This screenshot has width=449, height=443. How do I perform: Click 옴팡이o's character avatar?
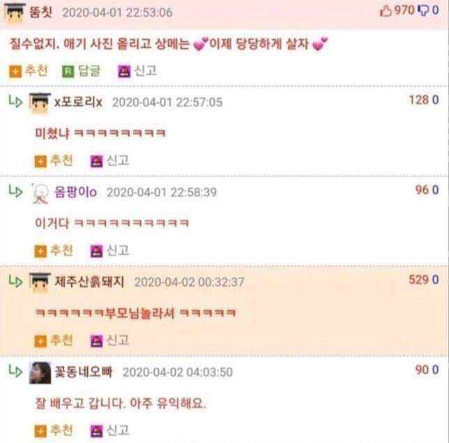40,193
